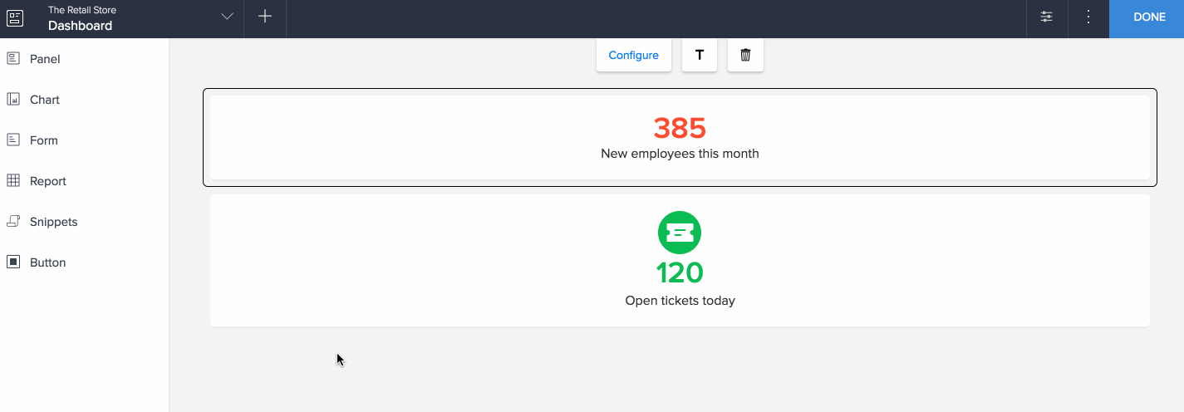
Task: Click the green ticket icon
Action: pyautogui.click(x=680, y=233)
